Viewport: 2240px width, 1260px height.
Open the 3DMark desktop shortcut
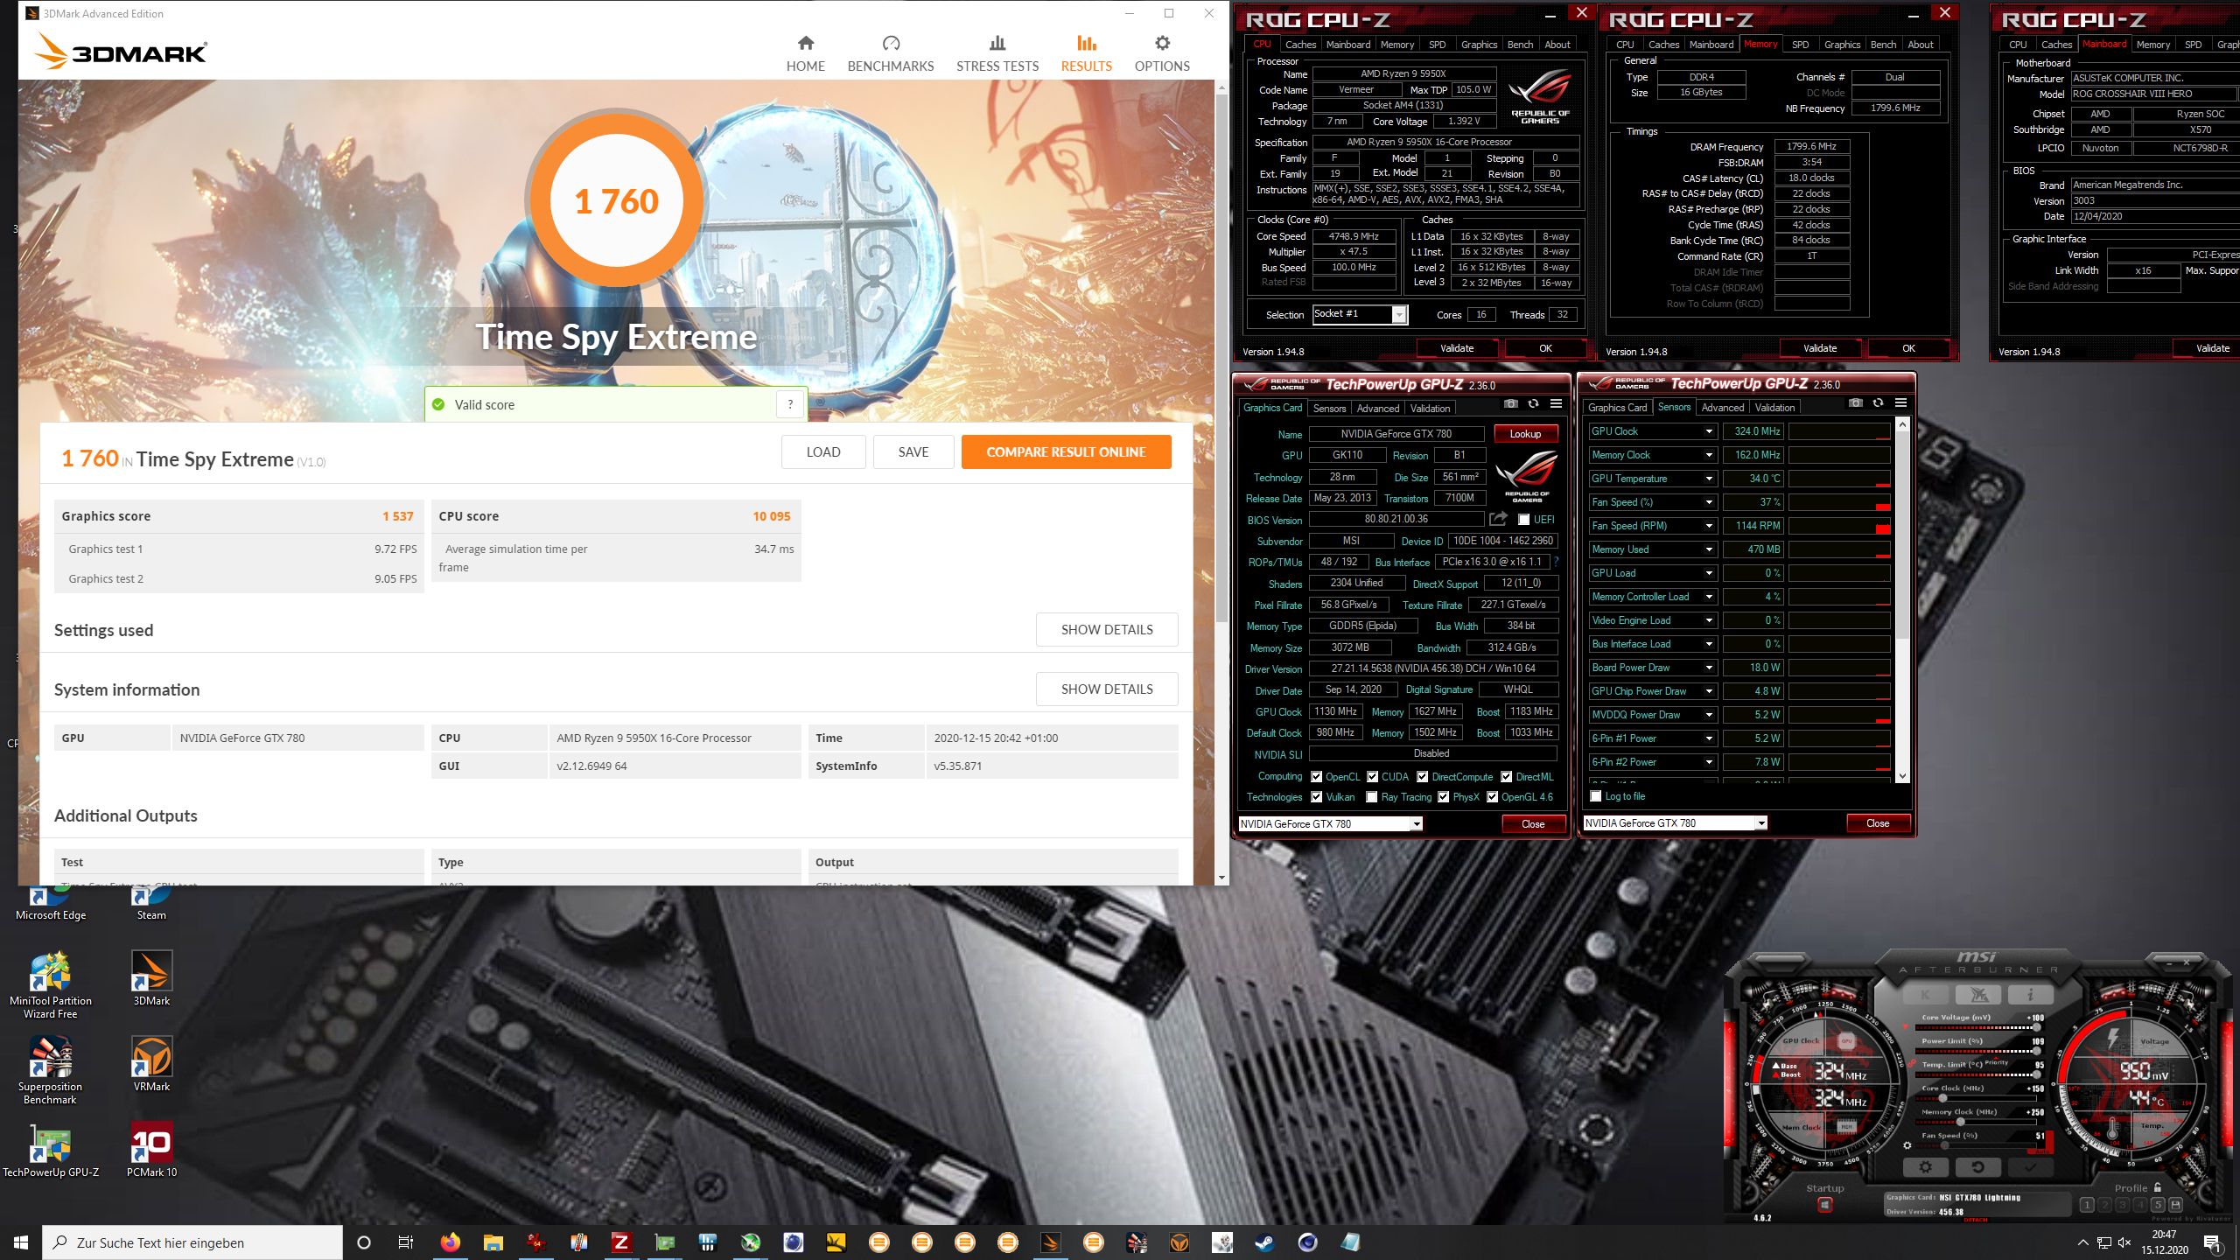[151, 978]
